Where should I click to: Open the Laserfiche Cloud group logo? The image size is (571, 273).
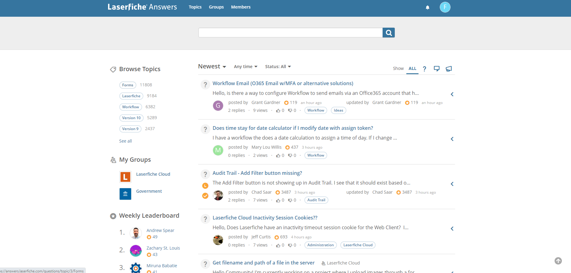pos(125,177)
